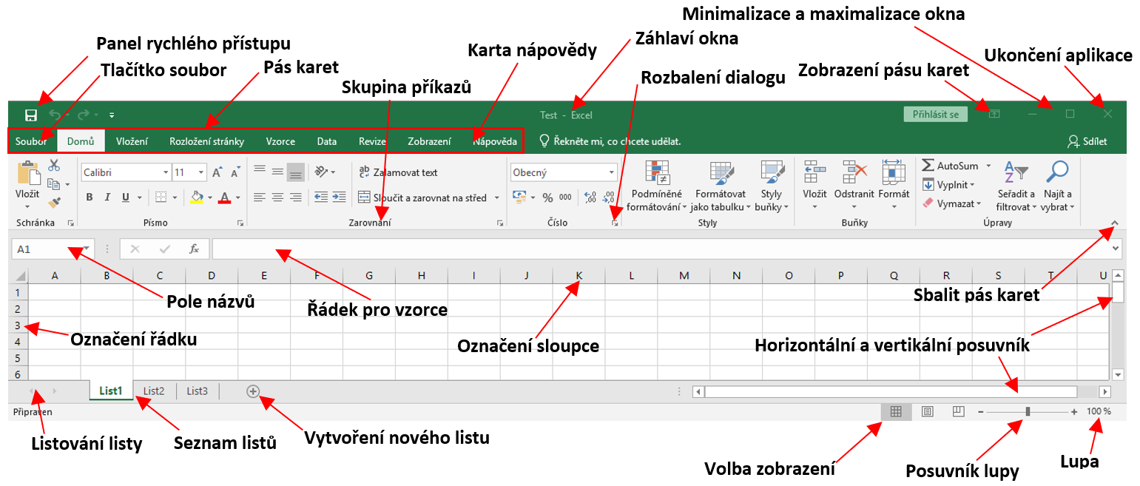
Task: Open the Calibri font dropdown
Action: pos(166,172)
